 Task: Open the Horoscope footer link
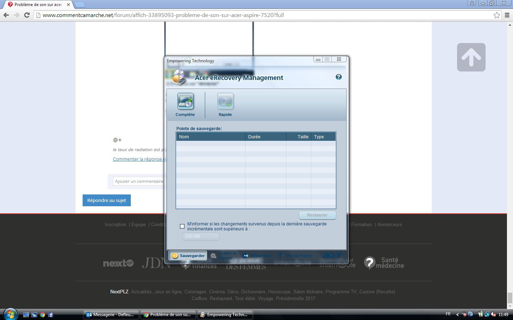279,292
